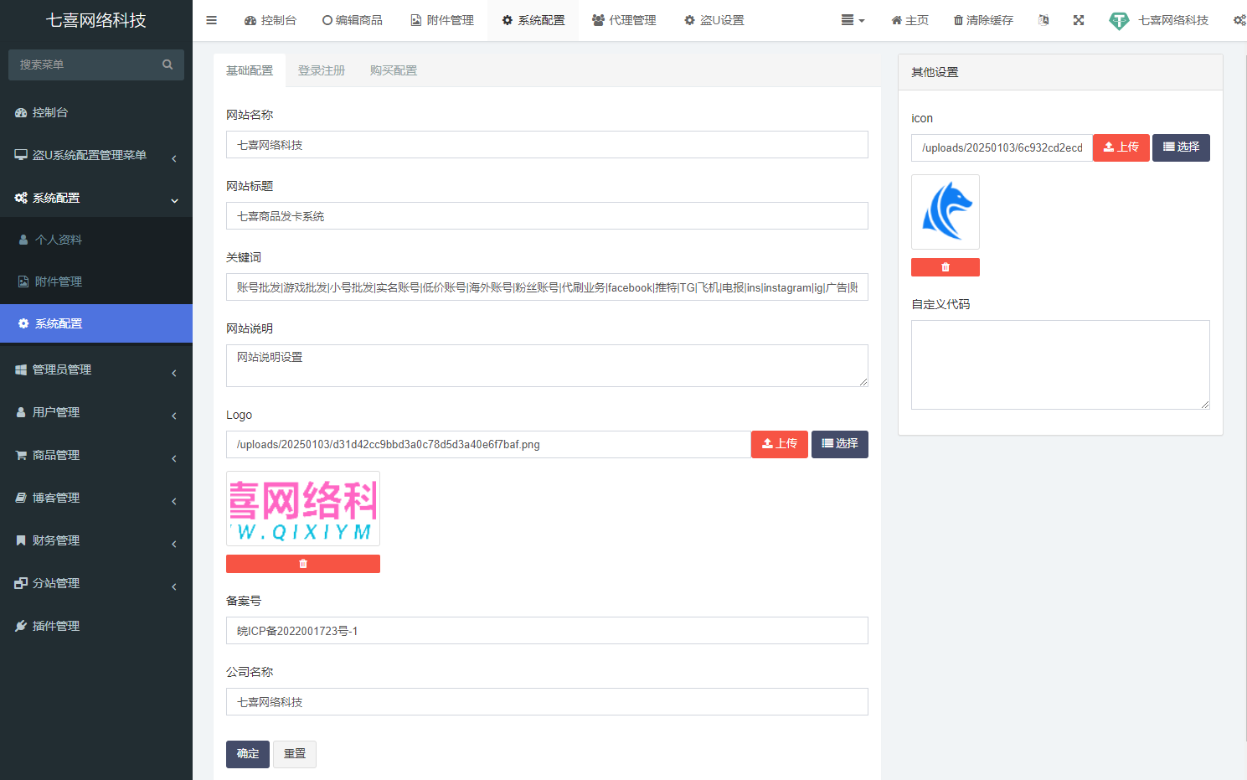Click the 搜索菜单 magnifier icon in the sidebar

[x=167, y=65]
